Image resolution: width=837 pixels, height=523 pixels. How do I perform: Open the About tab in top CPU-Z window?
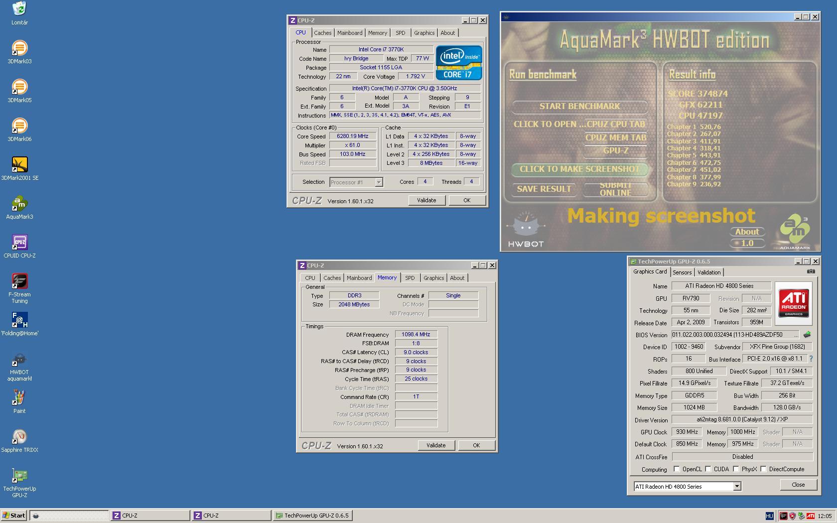tap(447, 33)
